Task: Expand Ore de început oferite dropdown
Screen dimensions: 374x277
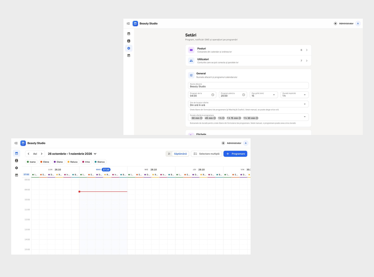Action: pyautogui.click(x=248, y=104)
